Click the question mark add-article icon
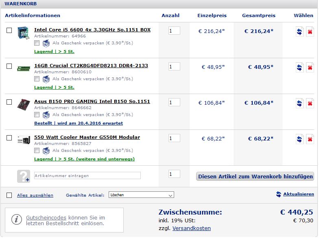The image size is (319, 239). pos(23,176)
